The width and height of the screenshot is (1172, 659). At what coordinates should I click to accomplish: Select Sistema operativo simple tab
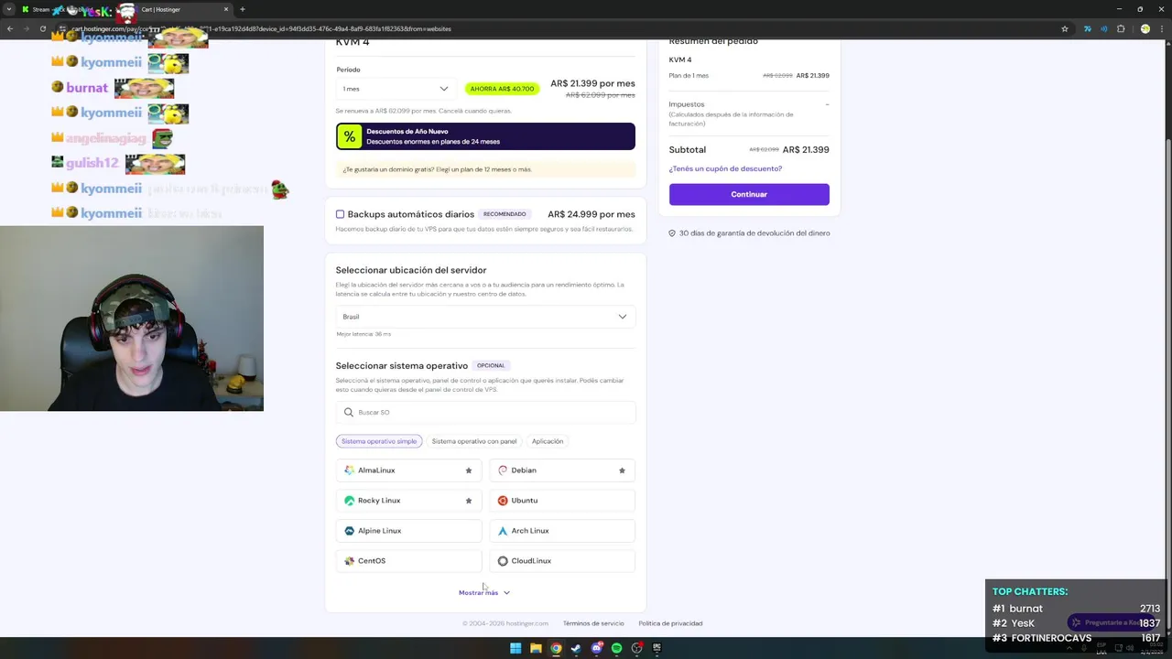point(379,441)
